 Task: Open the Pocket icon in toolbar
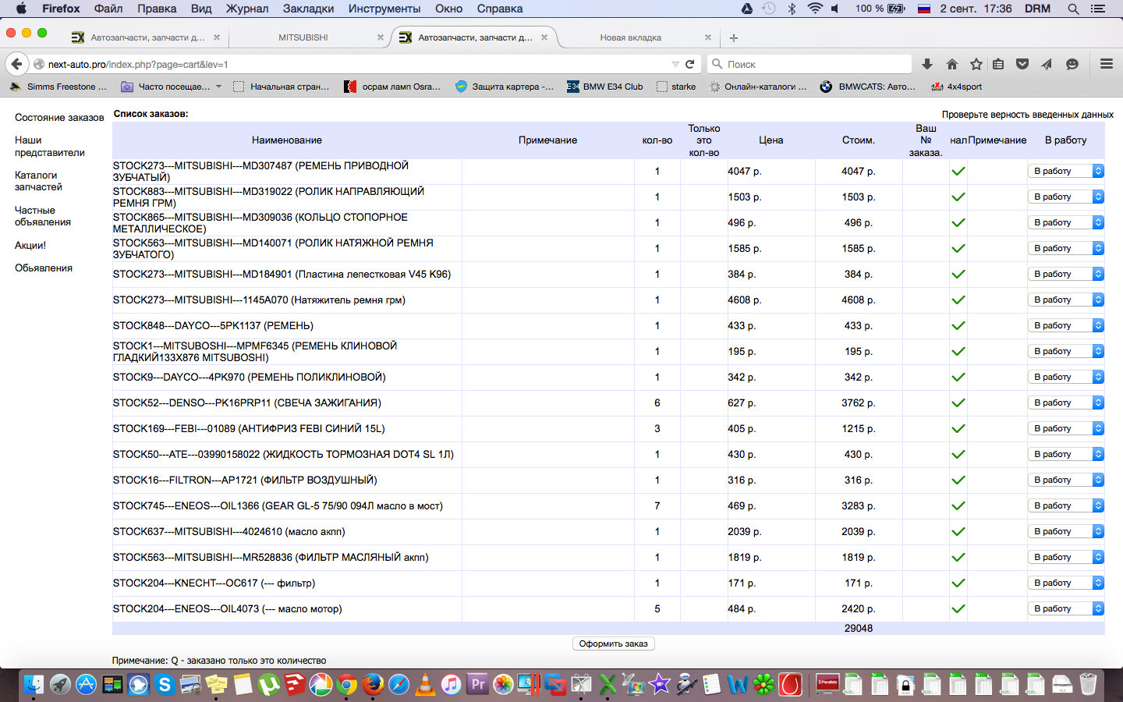[1022, 64]
